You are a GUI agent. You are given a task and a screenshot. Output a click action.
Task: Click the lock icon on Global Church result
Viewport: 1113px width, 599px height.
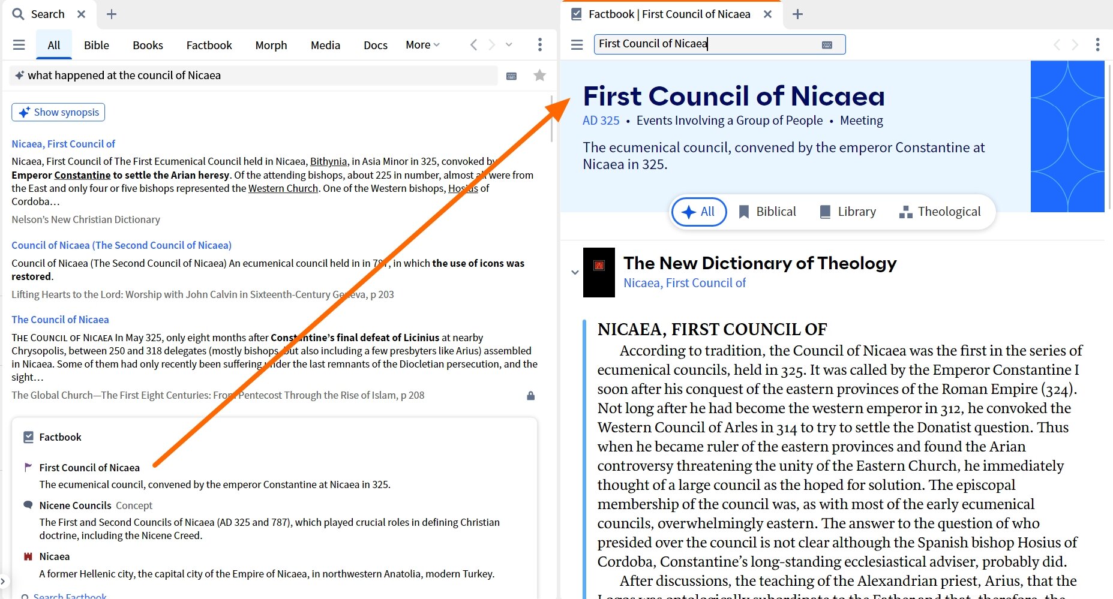tap(530, 396)
